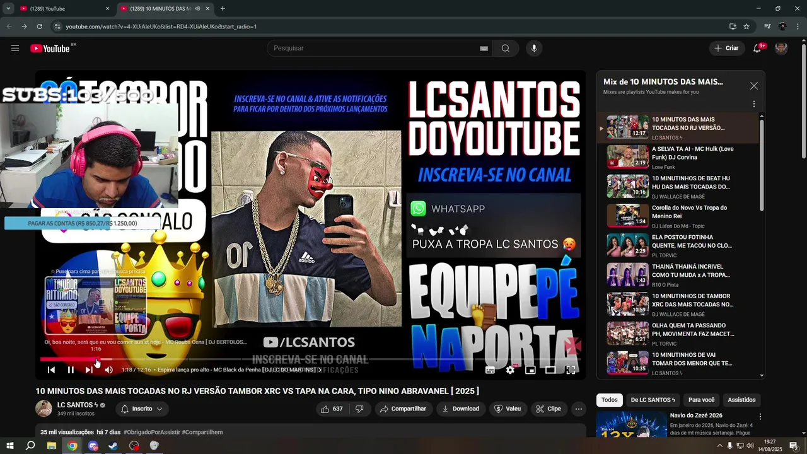Click the Download button
The image size is (807, 454).
tap(460, 409)
